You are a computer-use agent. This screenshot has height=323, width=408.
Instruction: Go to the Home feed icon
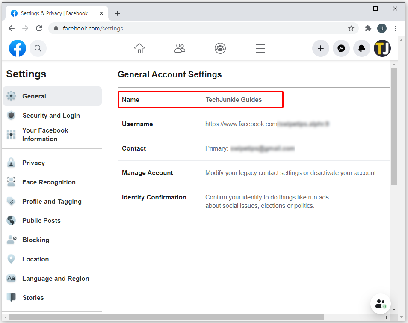[139, 48]
